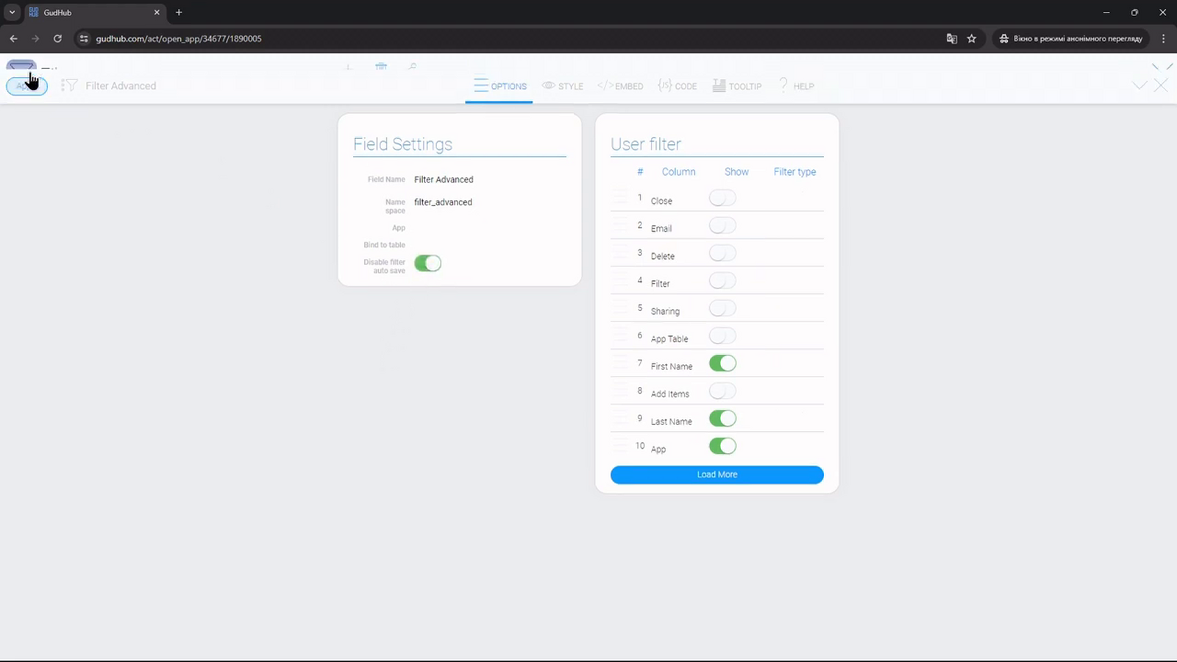Enable the Show toggle for Email column
Image resolution: width=1177 pixels, height=662 pixels.
[x=722, y=226]
